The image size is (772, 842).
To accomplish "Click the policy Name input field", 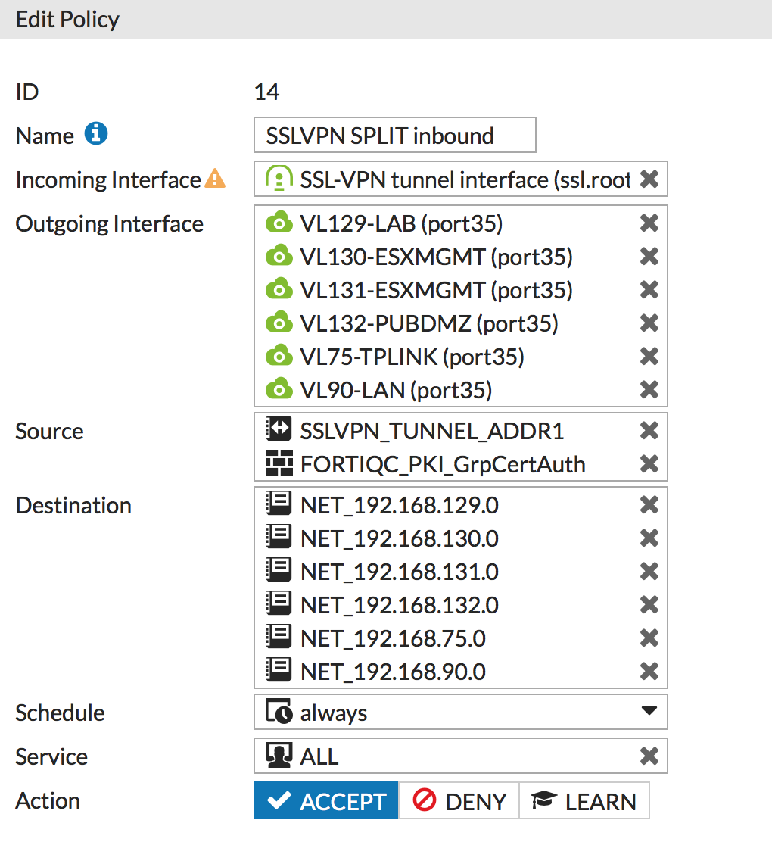I will pos(394,136).
